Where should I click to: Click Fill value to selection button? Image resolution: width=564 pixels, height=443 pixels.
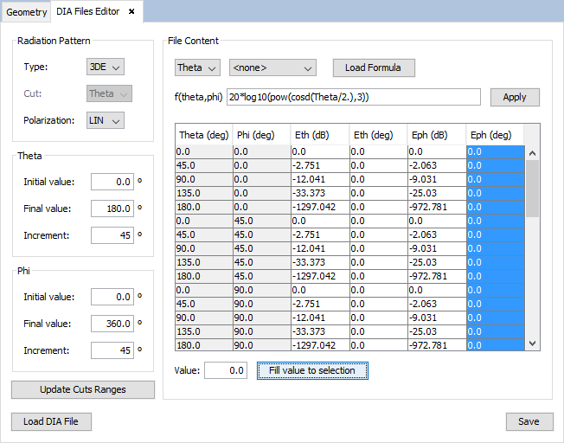[x=312, y=370]
